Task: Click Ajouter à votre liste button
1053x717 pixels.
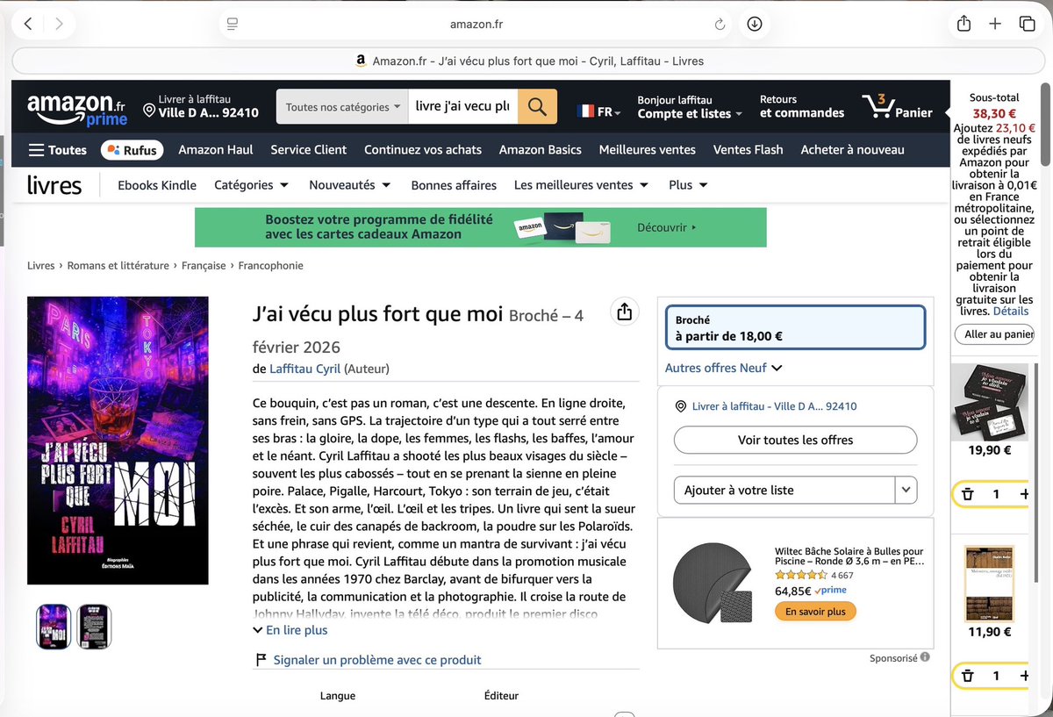Action: 784,490
